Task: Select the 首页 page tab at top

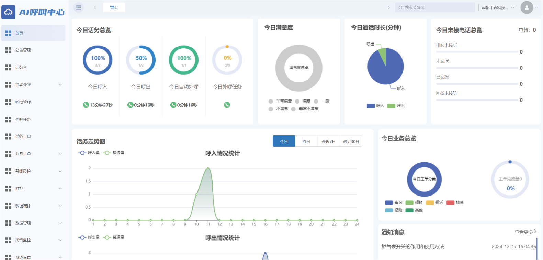Action: pyautogui.click(x=114, y=8)
